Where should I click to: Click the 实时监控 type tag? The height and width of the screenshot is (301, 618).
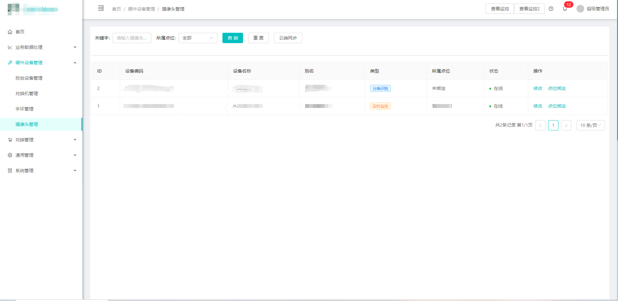click(x=380, y=106)
